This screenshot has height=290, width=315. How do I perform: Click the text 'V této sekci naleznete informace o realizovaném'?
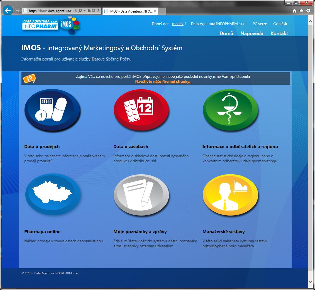coord(65,156)
